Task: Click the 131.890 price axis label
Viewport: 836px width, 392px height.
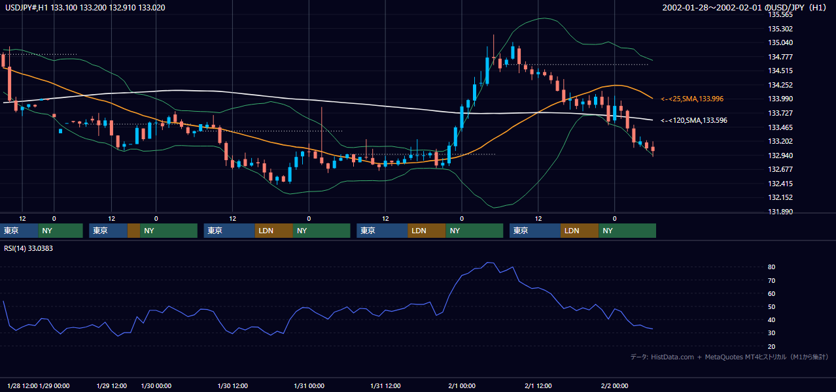Action: pos(780,212)
